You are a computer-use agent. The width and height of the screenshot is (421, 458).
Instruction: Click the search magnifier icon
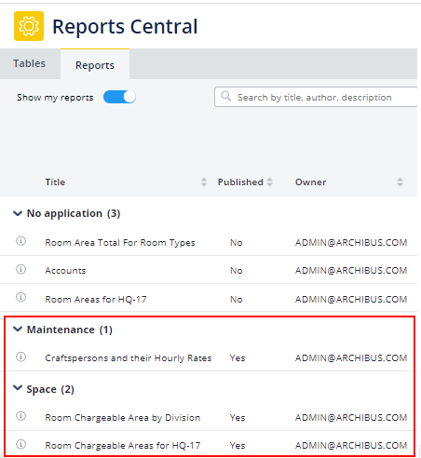point(226,96)
